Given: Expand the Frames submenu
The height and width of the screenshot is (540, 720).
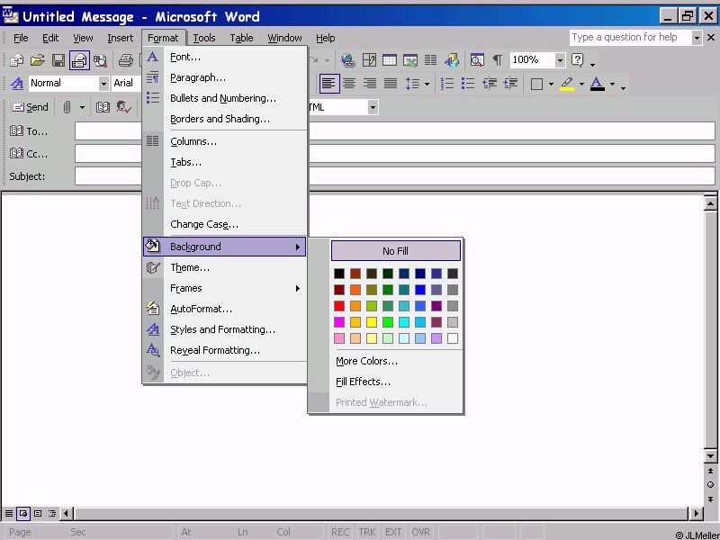Looking at the screenshot, I should [225, 288].
